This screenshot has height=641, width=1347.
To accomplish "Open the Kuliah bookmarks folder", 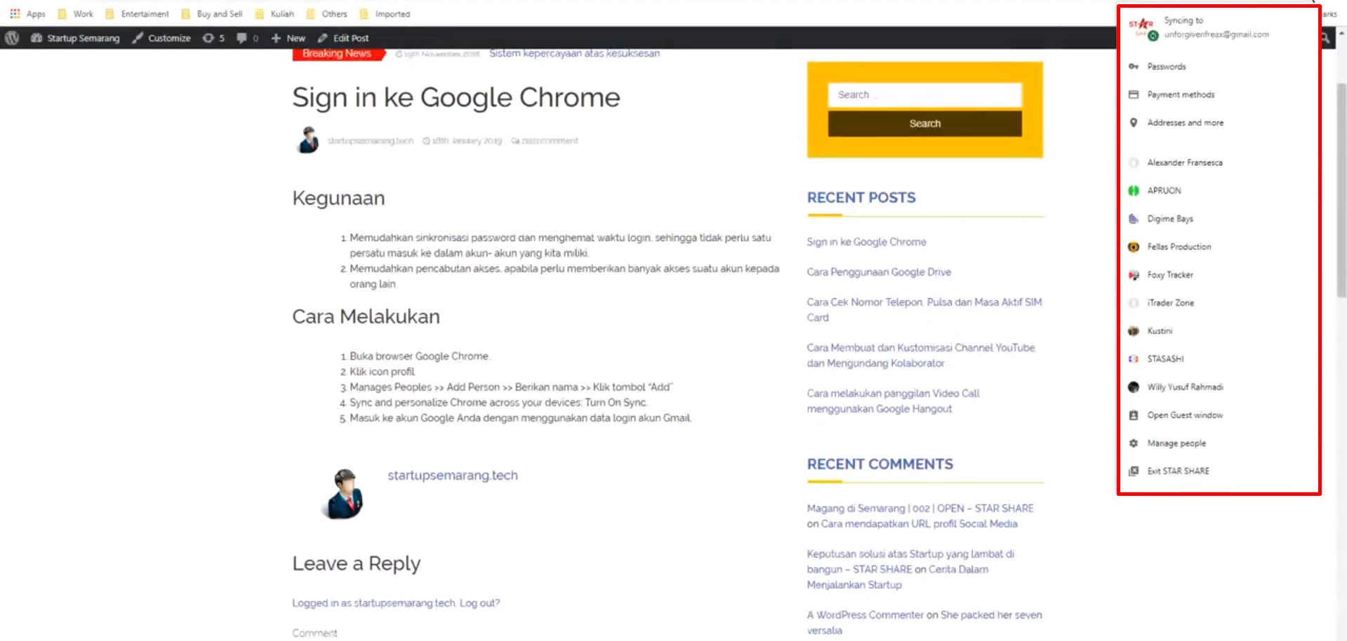I will [275, 14].
